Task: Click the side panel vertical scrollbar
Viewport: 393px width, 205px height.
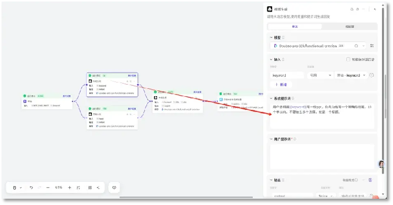Action: tap(382, 91)
